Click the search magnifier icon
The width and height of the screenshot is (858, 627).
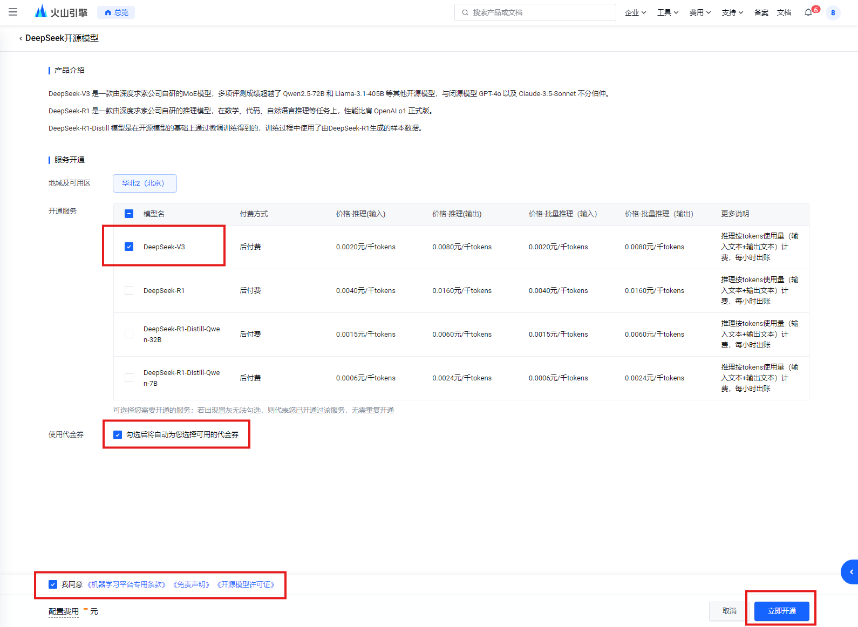(x=465, y=12)
